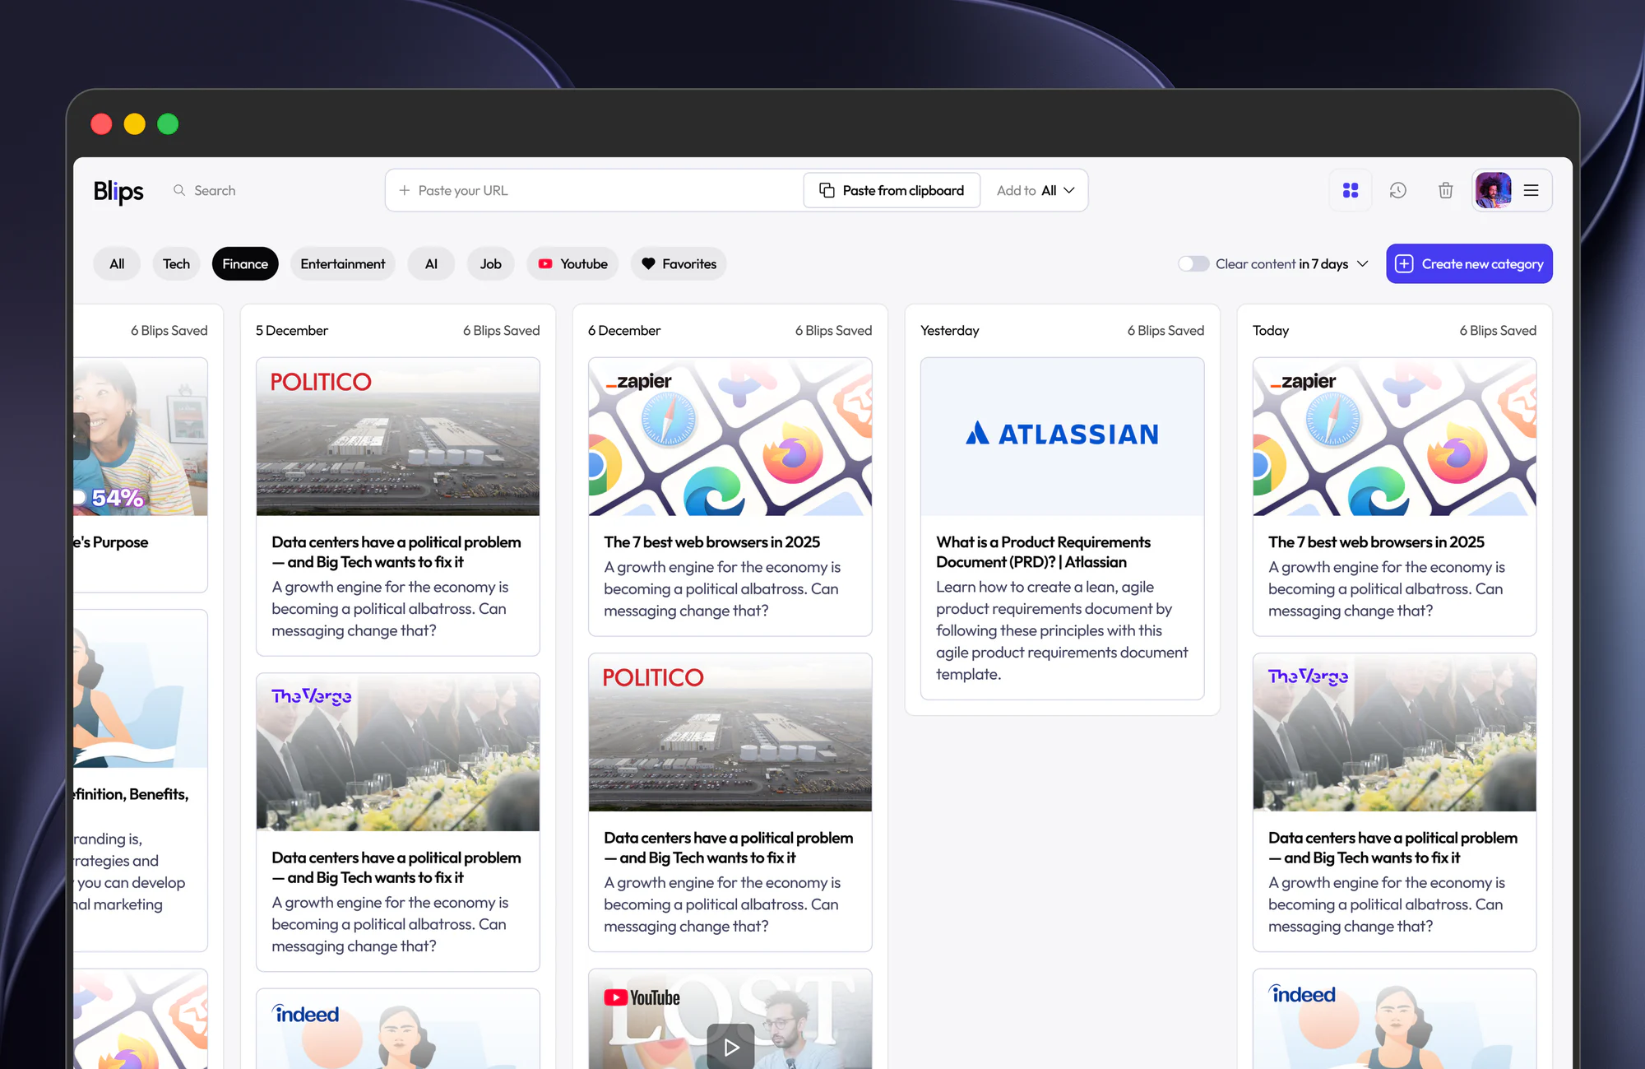Click the plus icon in URL bar
This screenshot has width=1645, height=1069.
[405, 190]
